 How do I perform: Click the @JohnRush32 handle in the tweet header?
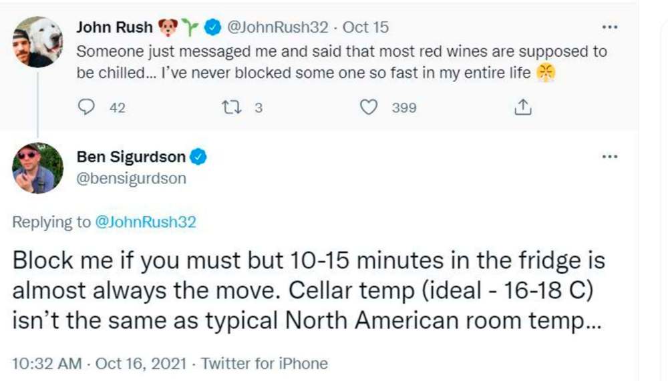click(x=279, y=27)
